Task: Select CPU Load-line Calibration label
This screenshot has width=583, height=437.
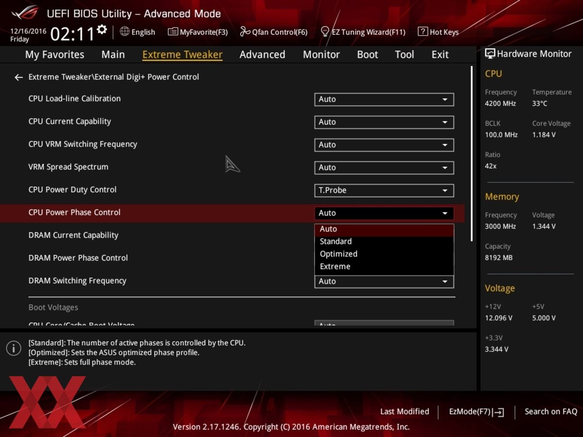Action: coord(75,99)
